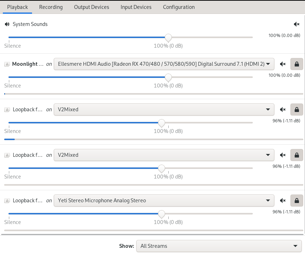Click the Moonlight volume slider handle
The height and width of the screenshot is (256, 305).
(x=168, y=78)
